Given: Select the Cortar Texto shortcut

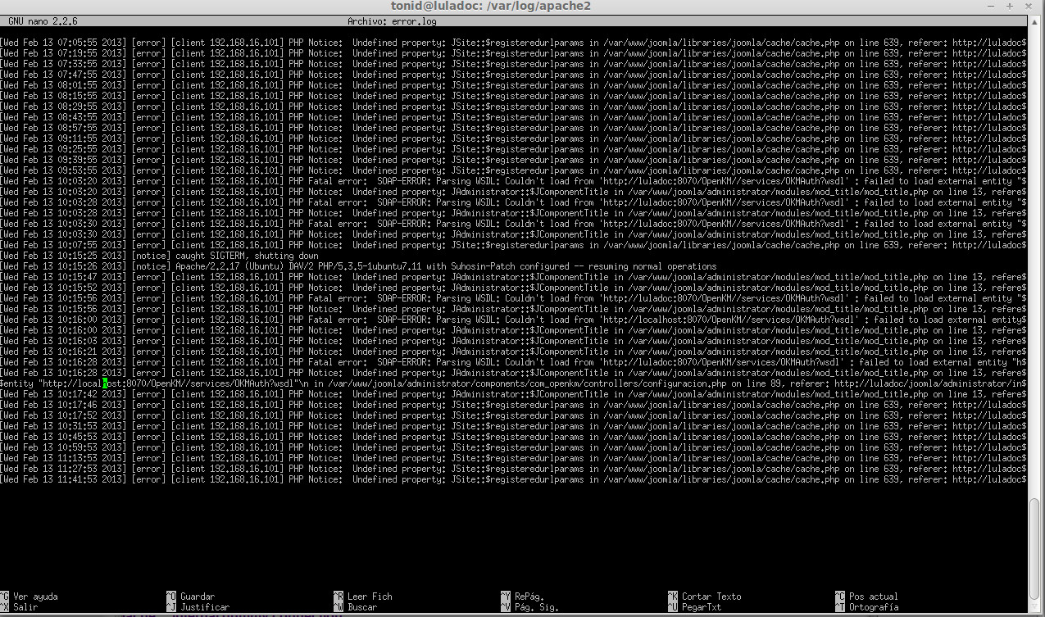Looking at the screenshot, I should [711, 597].
